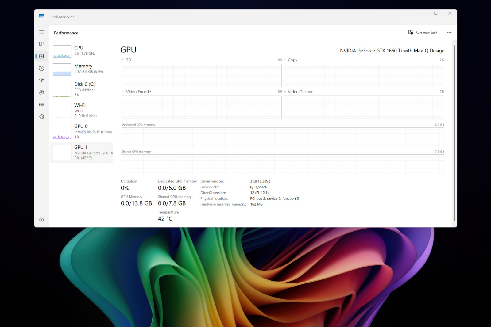Click the DirectX version 12 (FL 12.1)
This screenshot has height=327, width=491.
pos(259,193)
